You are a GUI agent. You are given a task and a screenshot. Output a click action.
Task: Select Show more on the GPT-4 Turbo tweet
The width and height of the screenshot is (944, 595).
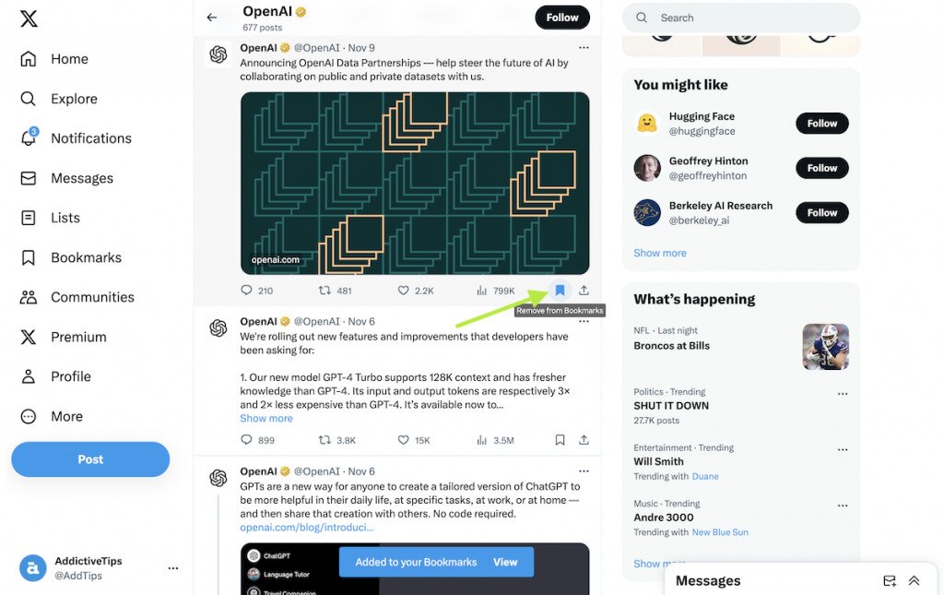point(265,418)
